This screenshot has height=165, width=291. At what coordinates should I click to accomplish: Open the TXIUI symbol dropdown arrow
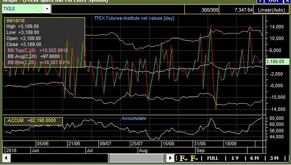pyautogui.click(x=47, y=9)
